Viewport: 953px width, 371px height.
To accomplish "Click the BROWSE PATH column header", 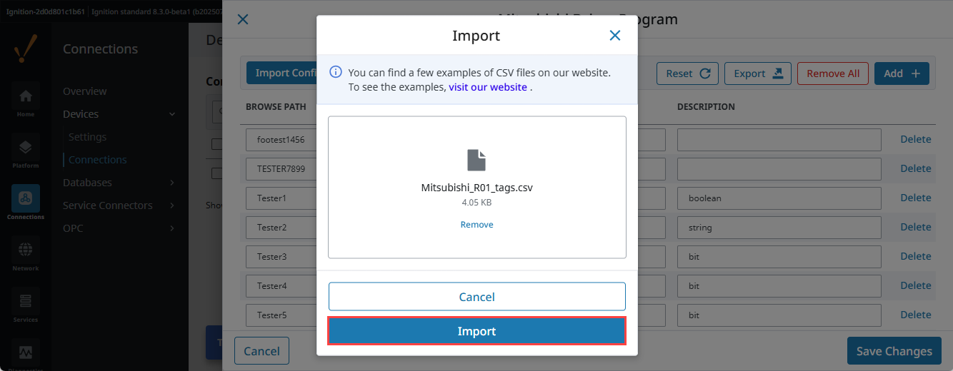I will (x=276, y=107).
